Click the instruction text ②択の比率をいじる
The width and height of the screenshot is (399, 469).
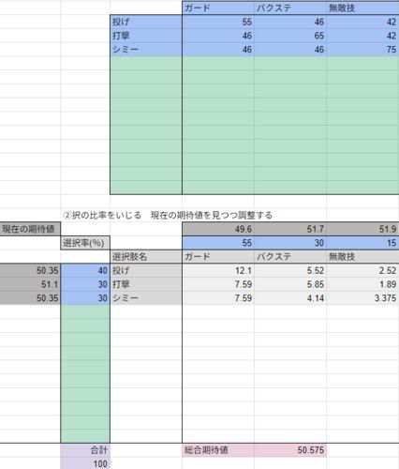tap(102, 215)
